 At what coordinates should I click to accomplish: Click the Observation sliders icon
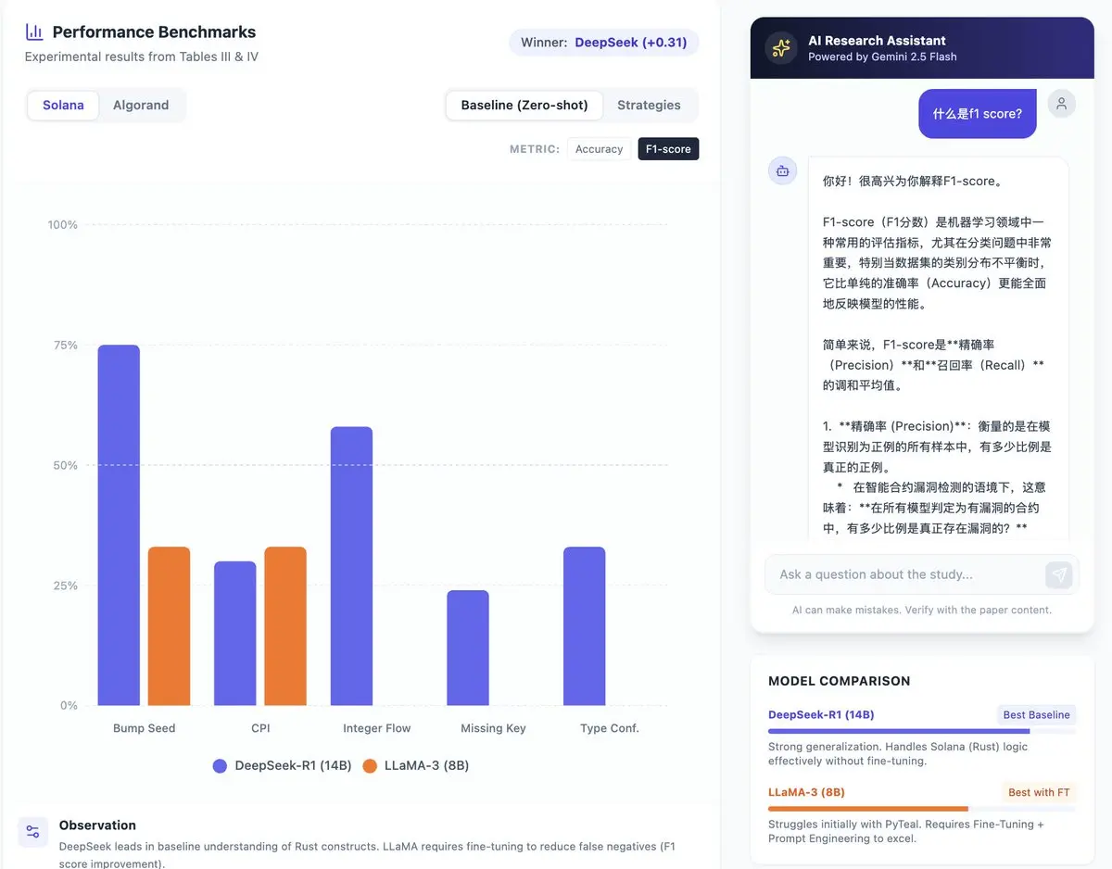[33, 831]
